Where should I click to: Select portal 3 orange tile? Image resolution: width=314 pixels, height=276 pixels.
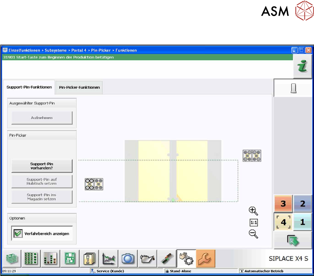pyautogui.click(x=283, y=204)
